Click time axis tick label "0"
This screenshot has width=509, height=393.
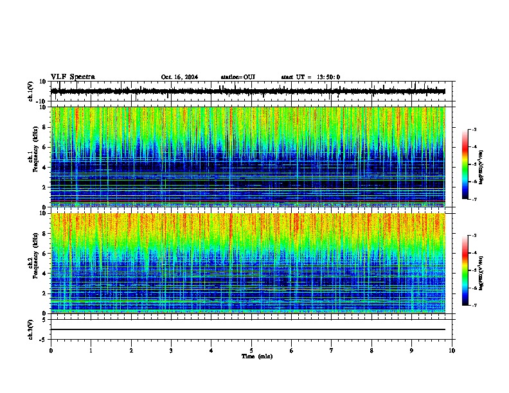point(51,351)
